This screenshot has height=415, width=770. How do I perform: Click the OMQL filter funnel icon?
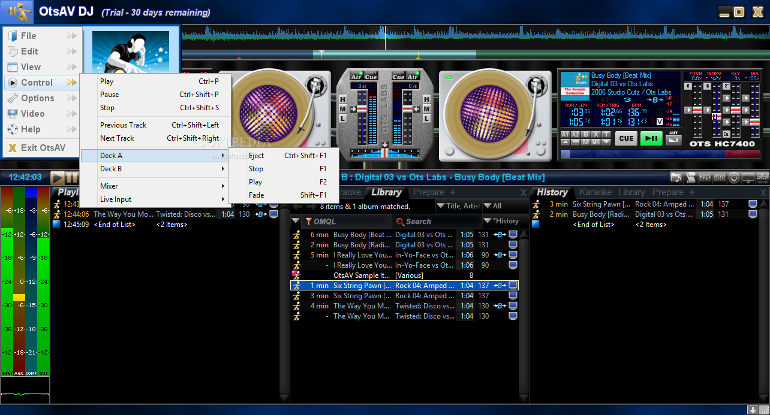click(308, 222)
